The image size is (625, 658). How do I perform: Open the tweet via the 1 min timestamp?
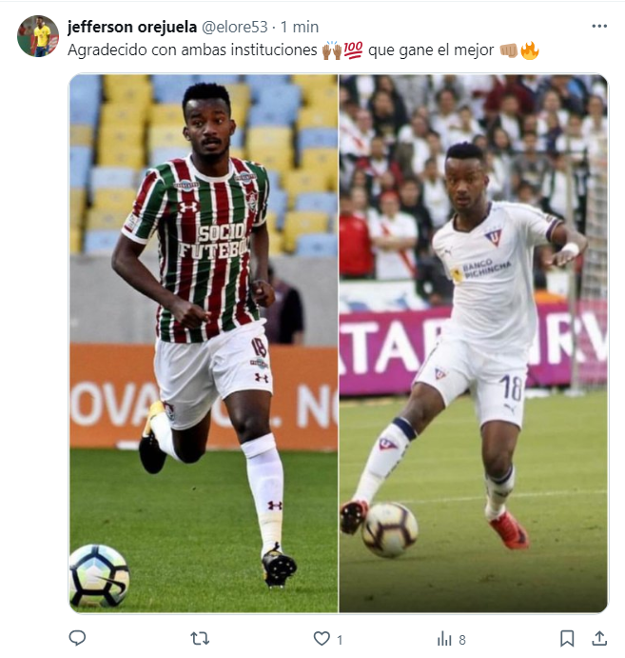click(300, 27)
